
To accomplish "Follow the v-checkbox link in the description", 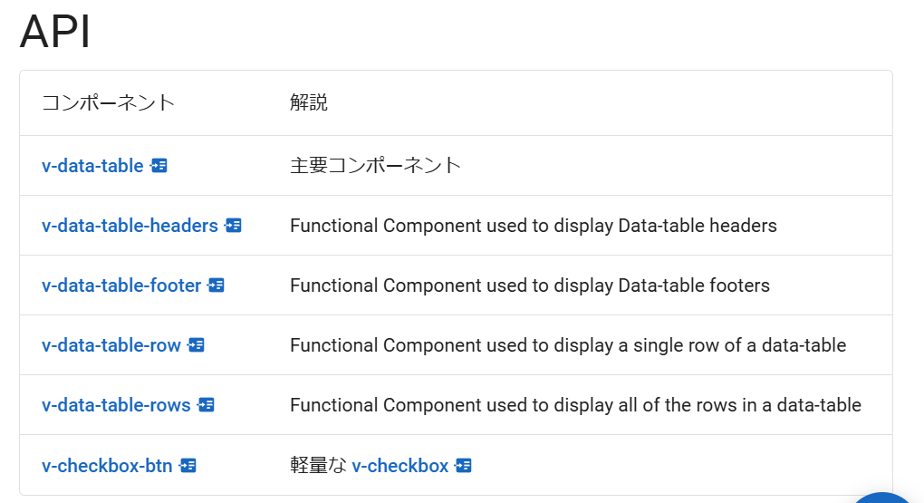I will click(x=399, y=466).
